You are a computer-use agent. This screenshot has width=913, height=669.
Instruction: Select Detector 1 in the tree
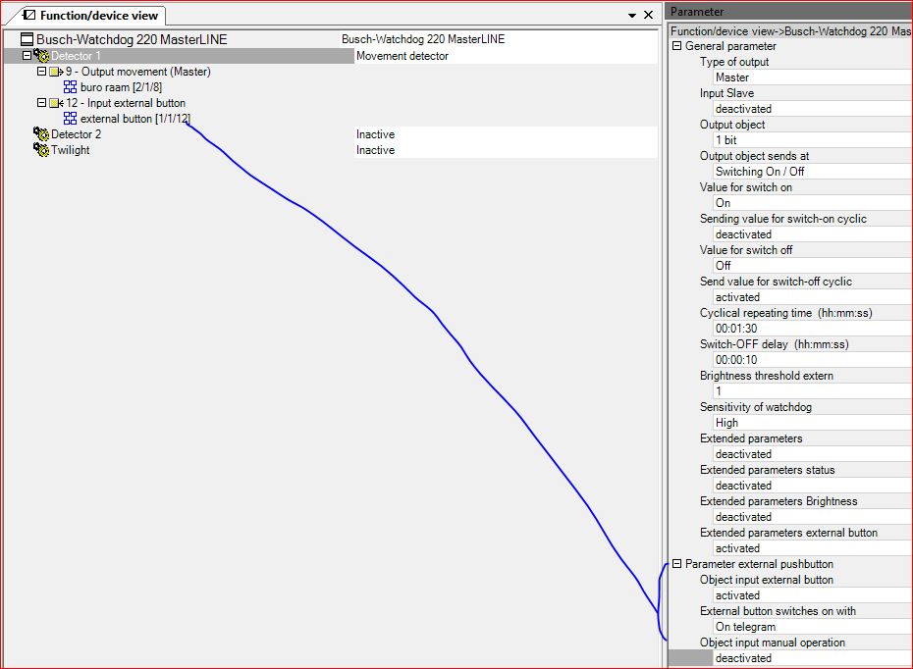pyautogui.click(x=76, y=56)
